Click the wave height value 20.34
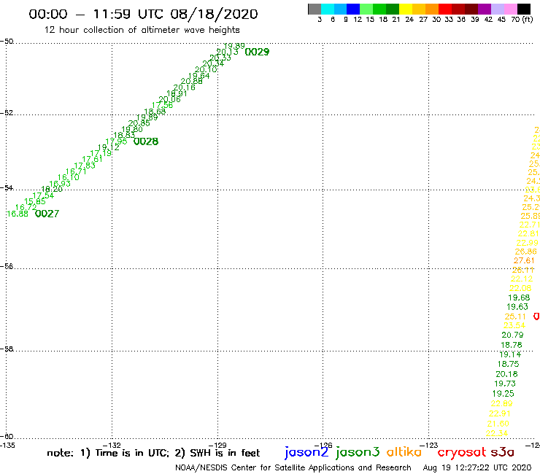Image resolution: width=540 pixels, height=474 pixels. pyautogui.click(x=213, y=63)
